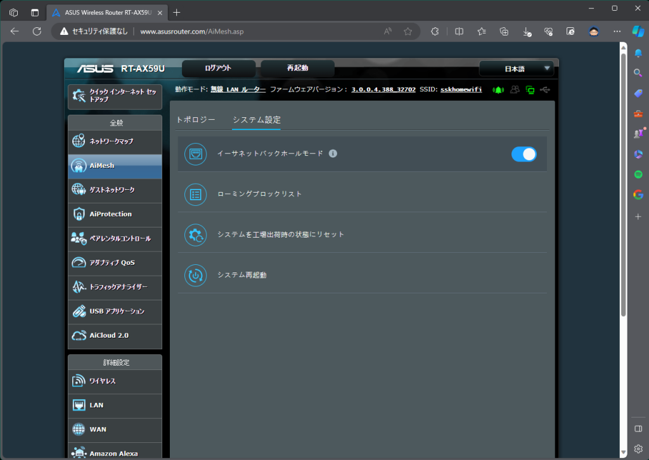
Task: Click the 無線 LAN ルーター operation mode link
Action: pos(238,89)
